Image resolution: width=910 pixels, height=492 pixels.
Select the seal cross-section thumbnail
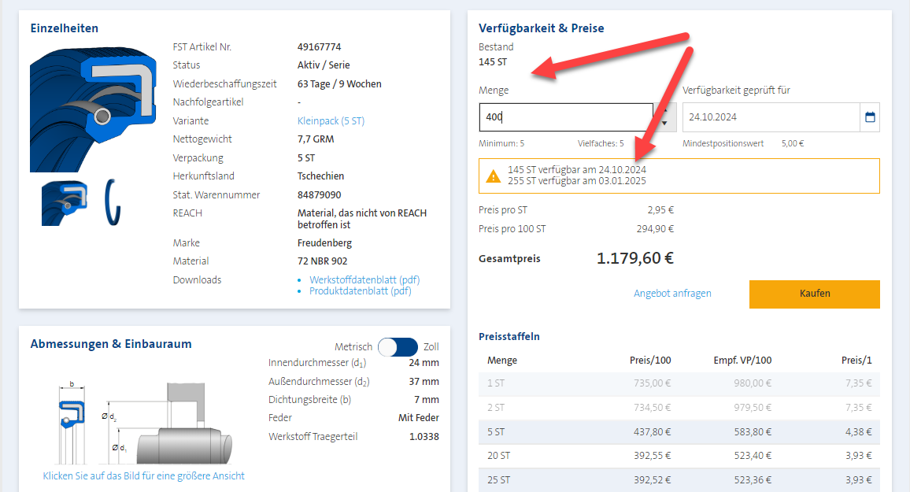point(64,202)
